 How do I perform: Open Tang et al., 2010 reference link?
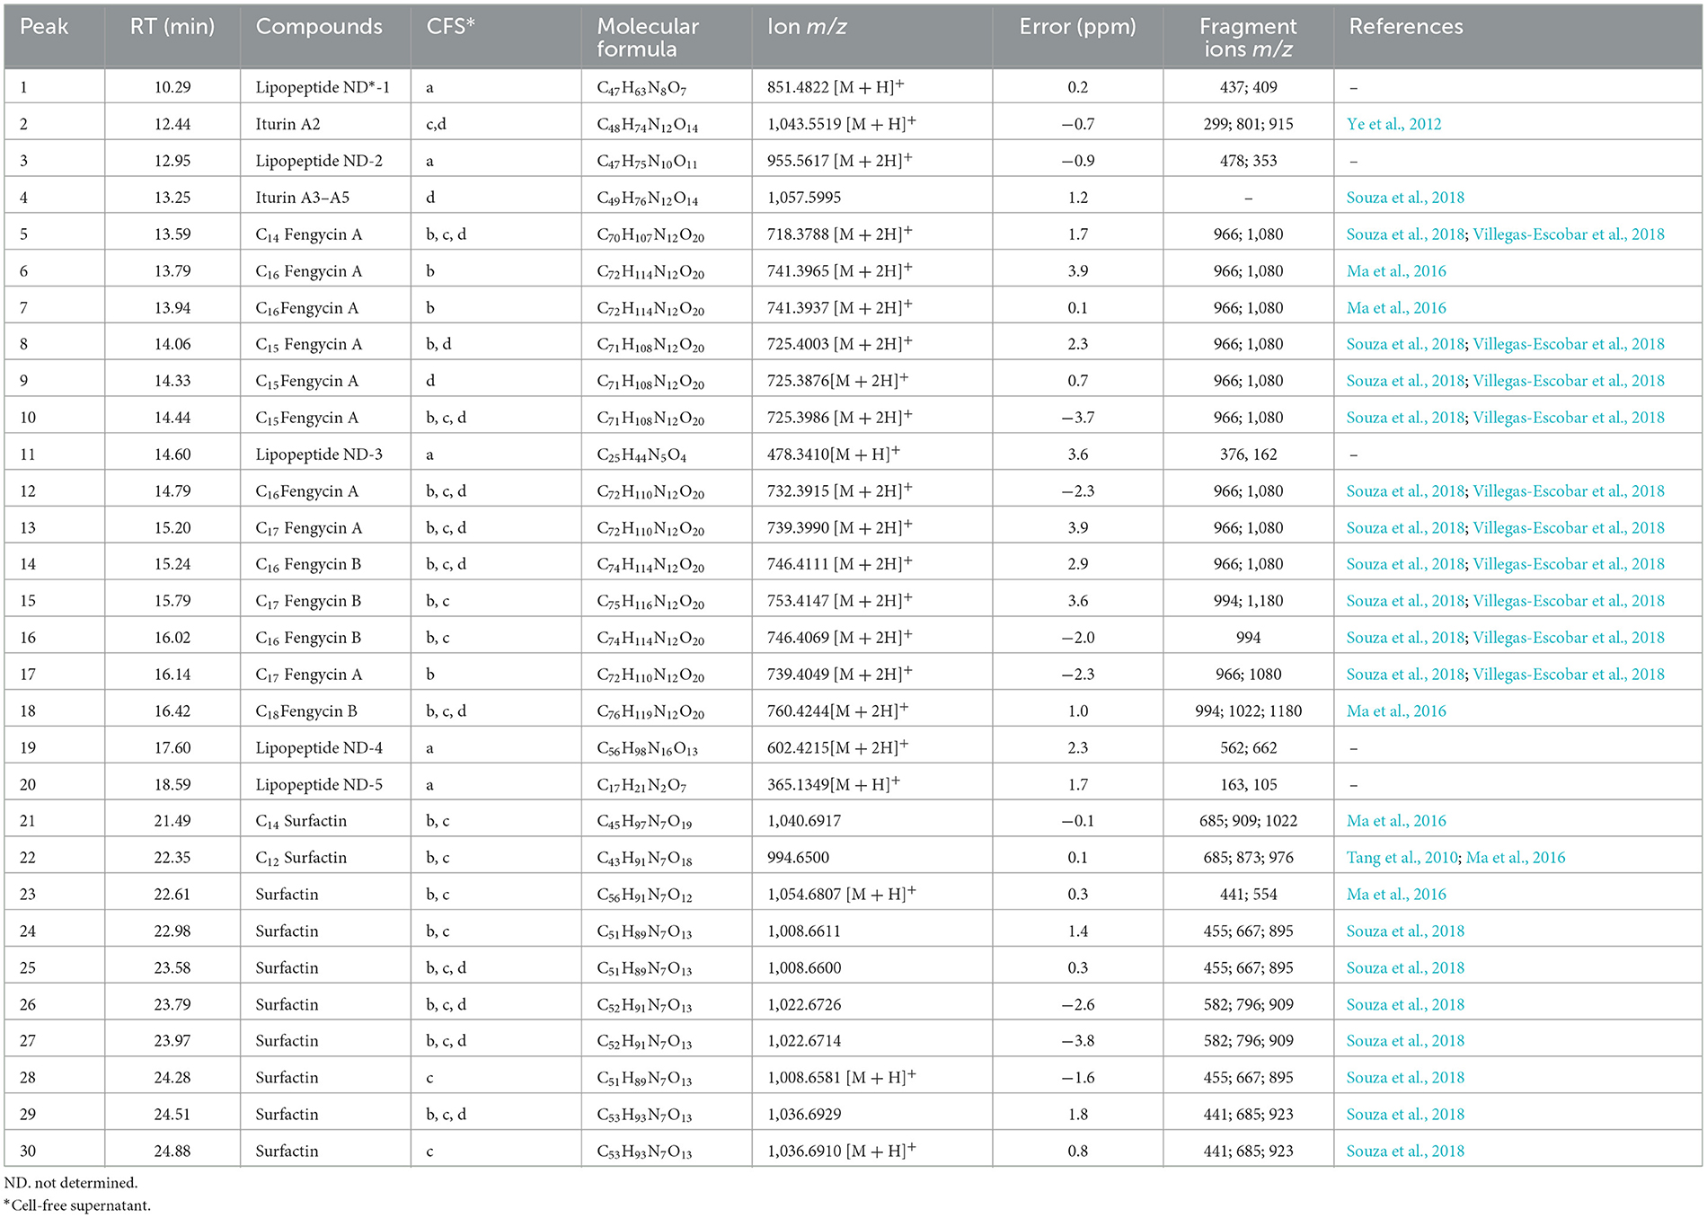(1402, 858)
